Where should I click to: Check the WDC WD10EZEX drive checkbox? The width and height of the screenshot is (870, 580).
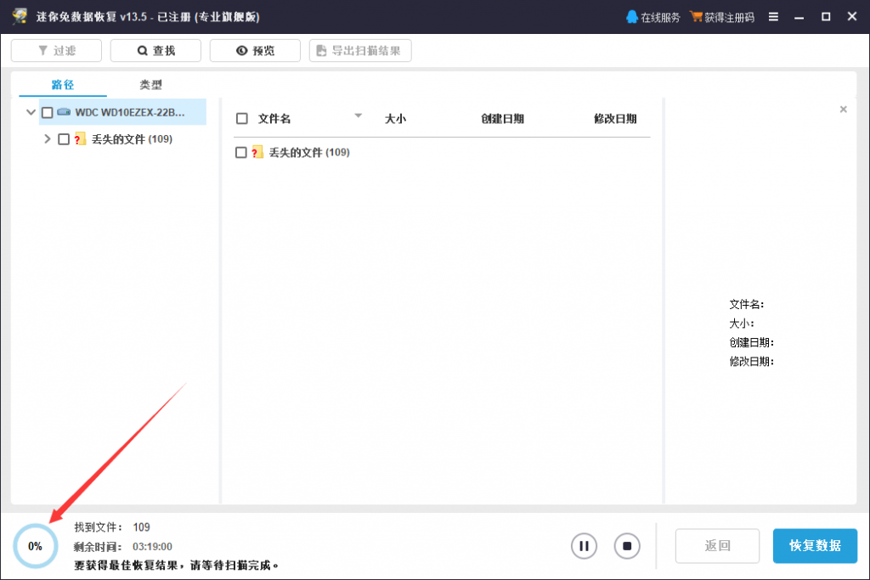pyautogui.click(x=48, y=113)
